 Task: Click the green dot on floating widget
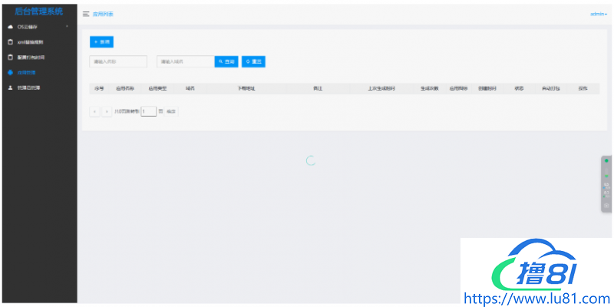point(606,161)
